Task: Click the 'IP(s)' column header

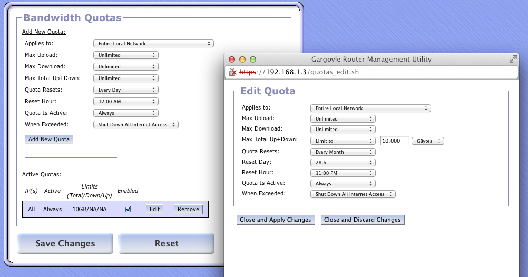Action: [31, 191]
